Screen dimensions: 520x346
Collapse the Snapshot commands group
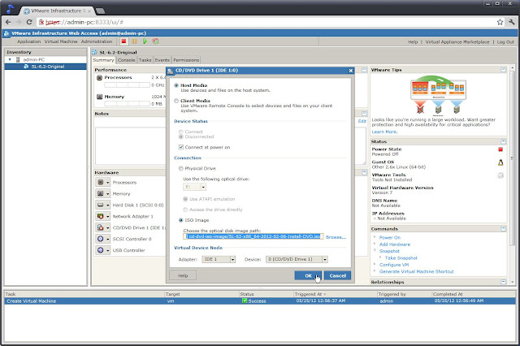click(x=375, y=251)
